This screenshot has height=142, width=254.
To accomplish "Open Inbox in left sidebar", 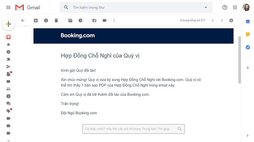I will tap(8, 37).
